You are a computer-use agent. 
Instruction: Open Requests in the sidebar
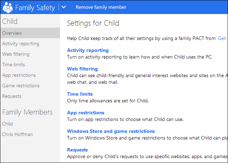pos(12,96)
